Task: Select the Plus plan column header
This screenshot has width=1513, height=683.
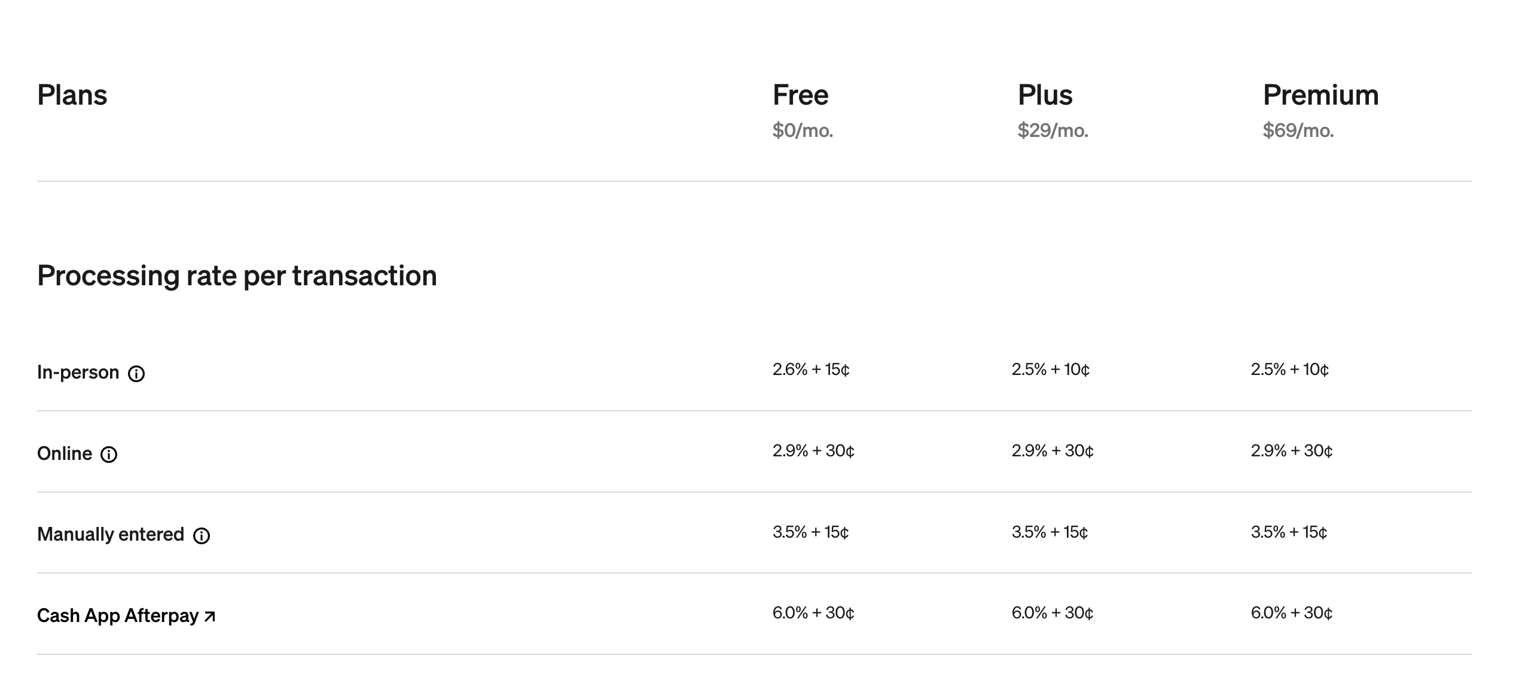Action: [1045, 95]
